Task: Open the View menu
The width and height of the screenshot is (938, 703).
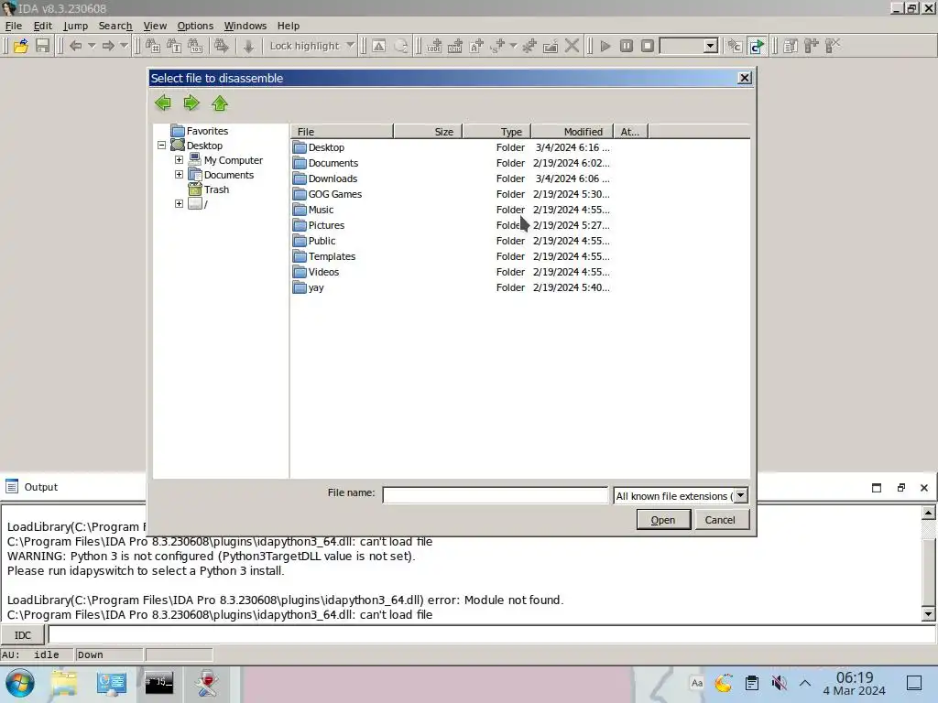Action: pos(155,26)
